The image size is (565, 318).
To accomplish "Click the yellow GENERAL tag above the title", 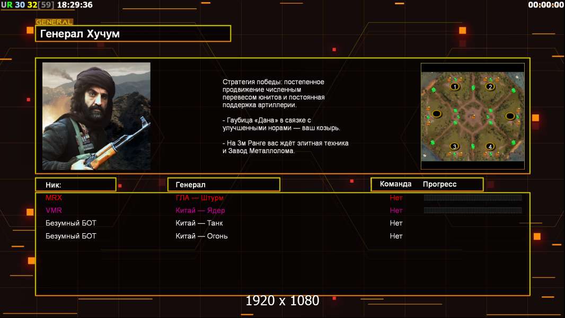I will 54,22.
